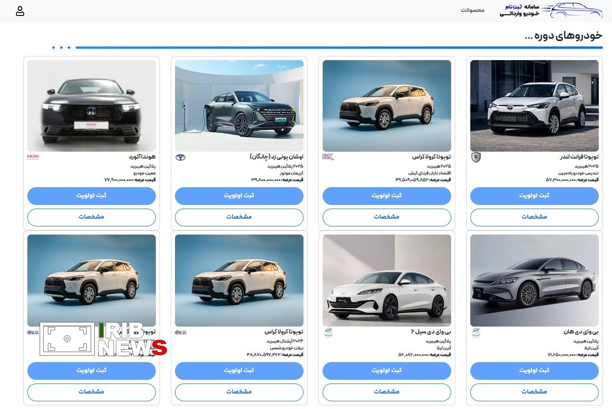View specifications of BYD Han
The height and width of the screenshot is (409, 612).
534,392
